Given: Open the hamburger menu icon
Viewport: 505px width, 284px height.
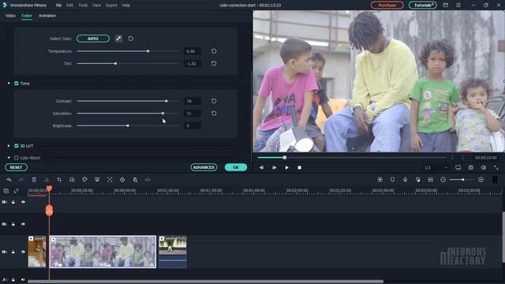Looking at the screenshot, I should click(x=458, y=6).
